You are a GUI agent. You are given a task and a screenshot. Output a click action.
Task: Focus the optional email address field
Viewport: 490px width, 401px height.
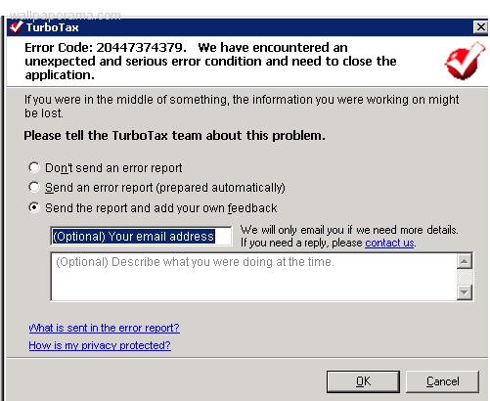[141, 236]
